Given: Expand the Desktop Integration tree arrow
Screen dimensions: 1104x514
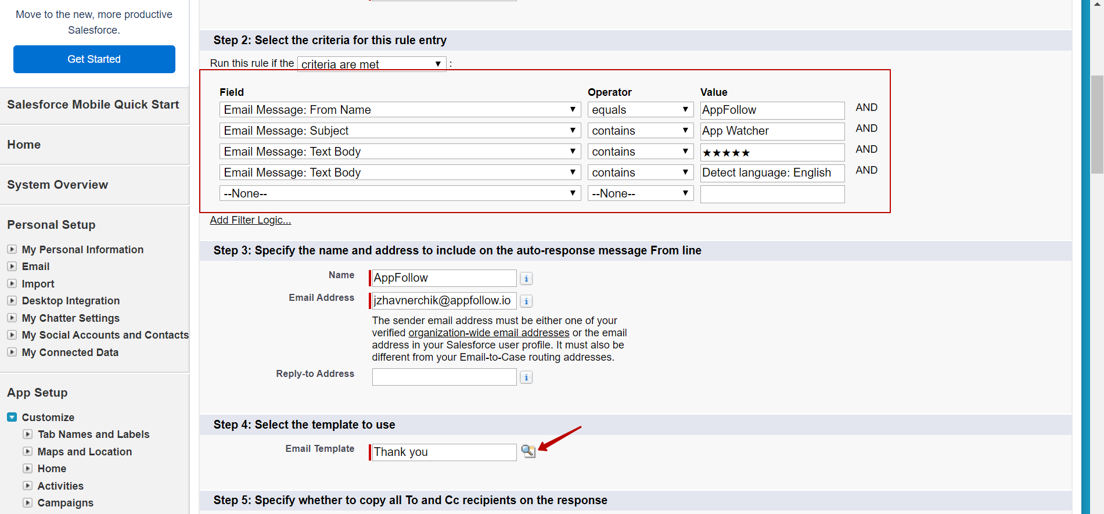Looking at the screenshot, I should [12, 300].
